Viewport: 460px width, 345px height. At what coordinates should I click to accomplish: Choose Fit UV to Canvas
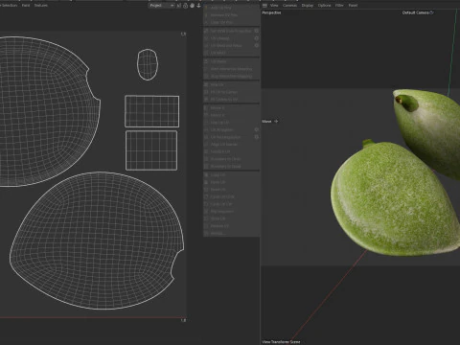click(x=232, y=92)
